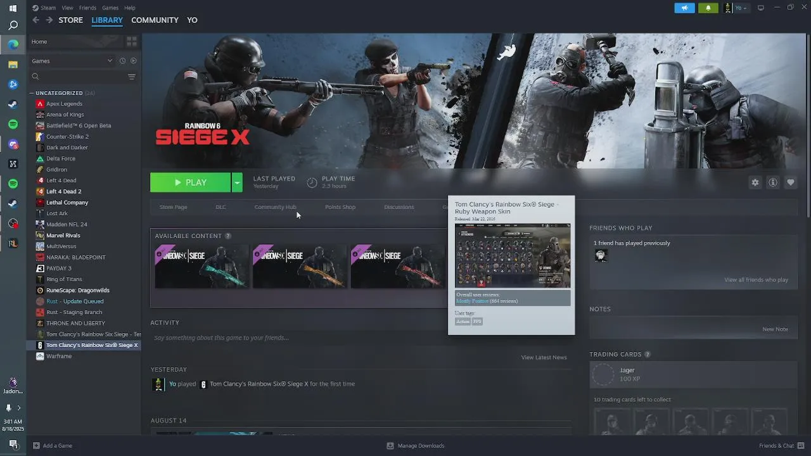The image size is (811, 456).
Task: Go back with the left arrow
Action: [35, 20]
